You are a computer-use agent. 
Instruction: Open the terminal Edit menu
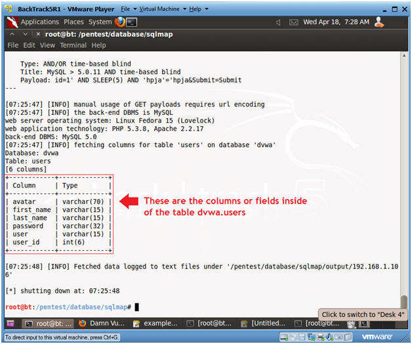tap(29, 45)
